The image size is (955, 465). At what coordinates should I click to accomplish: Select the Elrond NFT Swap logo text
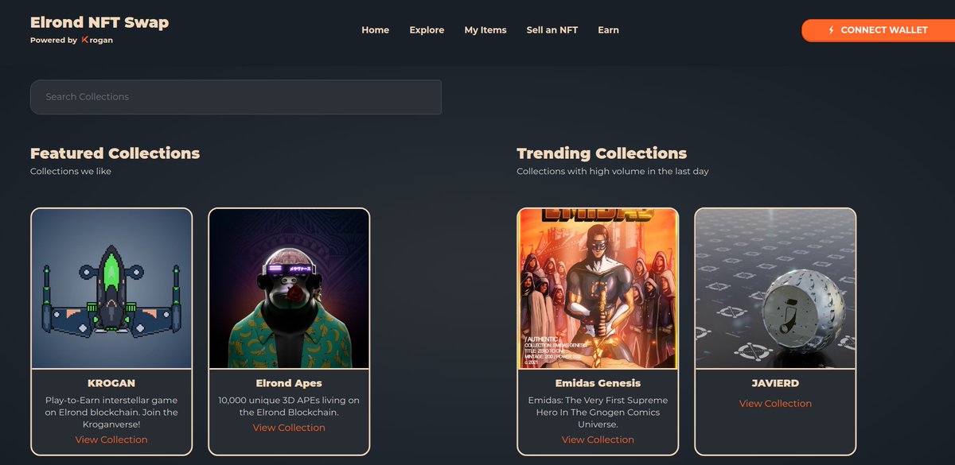99,21
